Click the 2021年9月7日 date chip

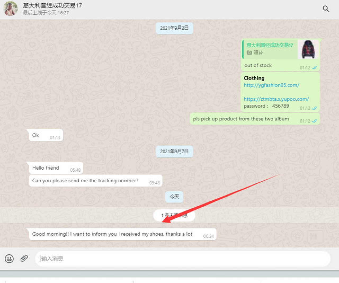[x=174, y=151]
